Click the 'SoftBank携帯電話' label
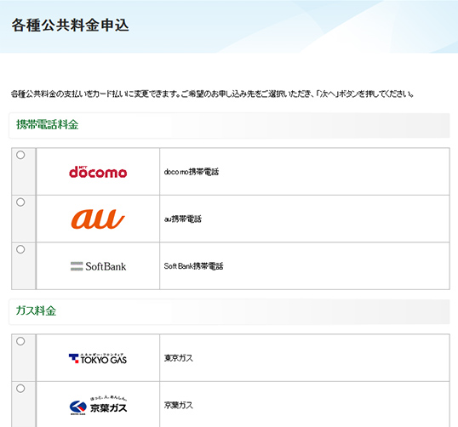Image resolution: width=458 pixels, height=427 pixels. pos(193,266)
